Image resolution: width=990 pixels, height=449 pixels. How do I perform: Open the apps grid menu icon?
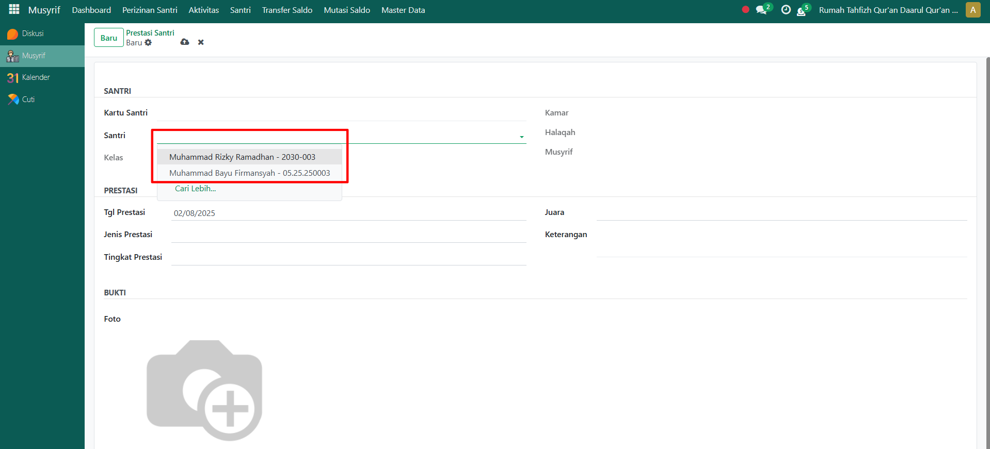pos(14,10)
